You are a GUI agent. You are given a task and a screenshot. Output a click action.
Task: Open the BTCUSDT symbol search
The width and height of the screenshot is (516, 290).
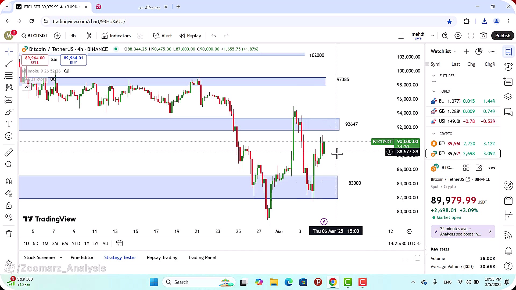point(35,36)
